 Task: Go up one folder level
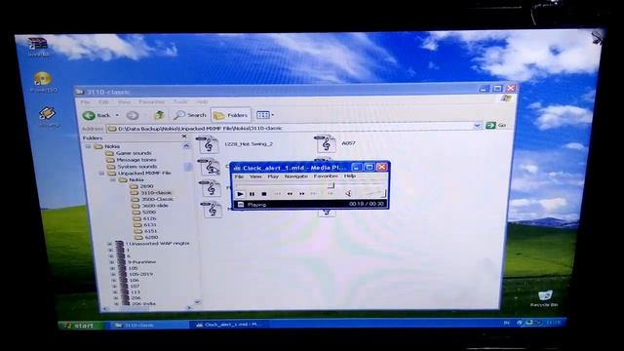[159, 115]
